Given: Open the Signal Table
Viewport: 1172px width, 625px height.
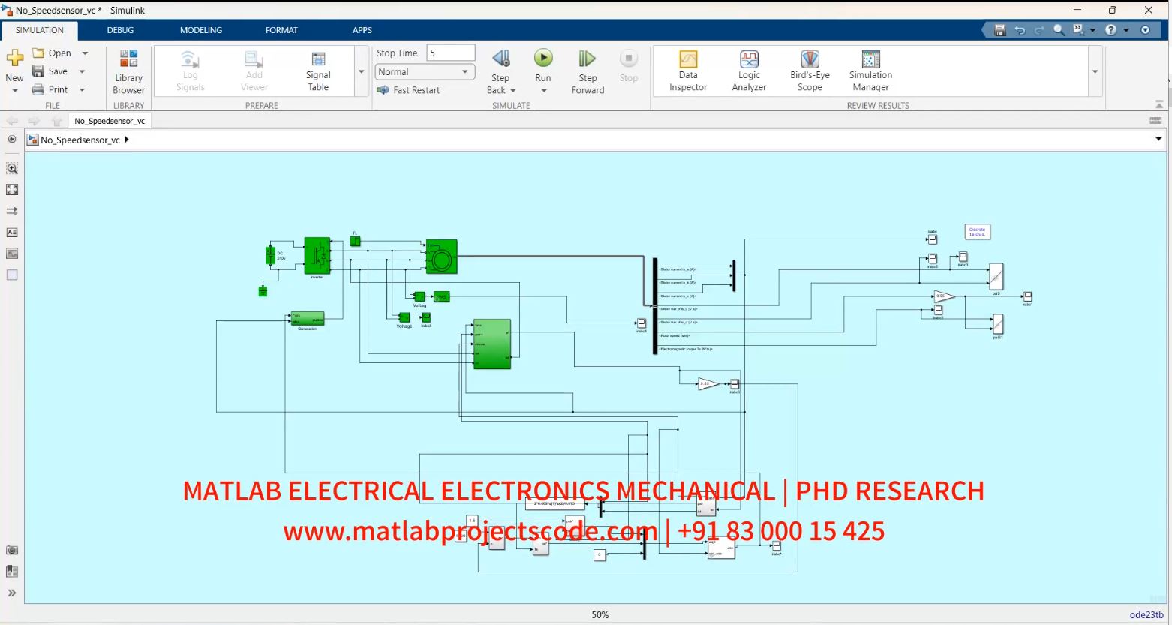Looking at the screenshot, I should click(x=317, y=70).
